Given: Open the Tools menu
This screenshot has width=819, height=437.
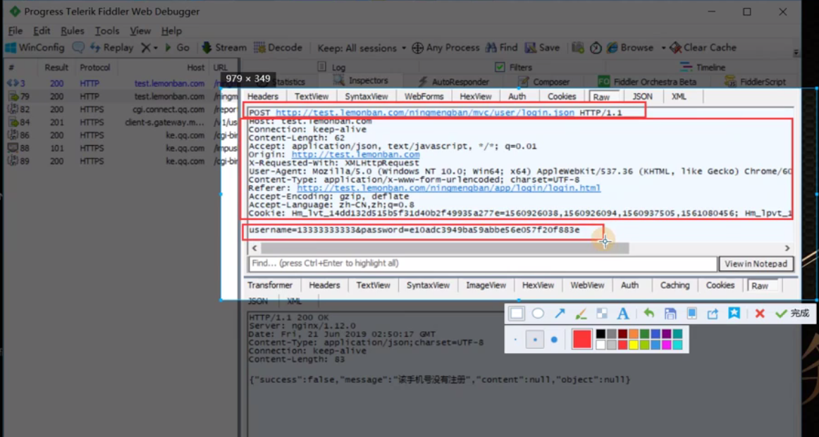Looking at the screenshot, I should click(107, 31).
